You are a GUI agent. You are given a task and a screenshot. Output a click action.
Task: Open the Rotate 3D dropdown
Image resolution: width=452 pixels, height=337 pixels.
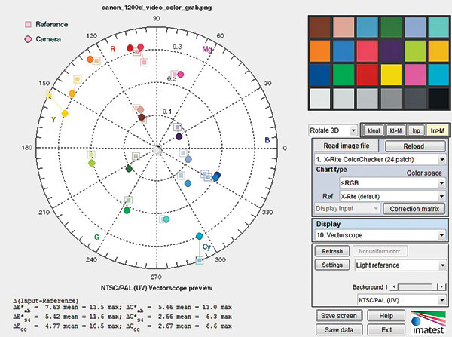pos(333,130)
